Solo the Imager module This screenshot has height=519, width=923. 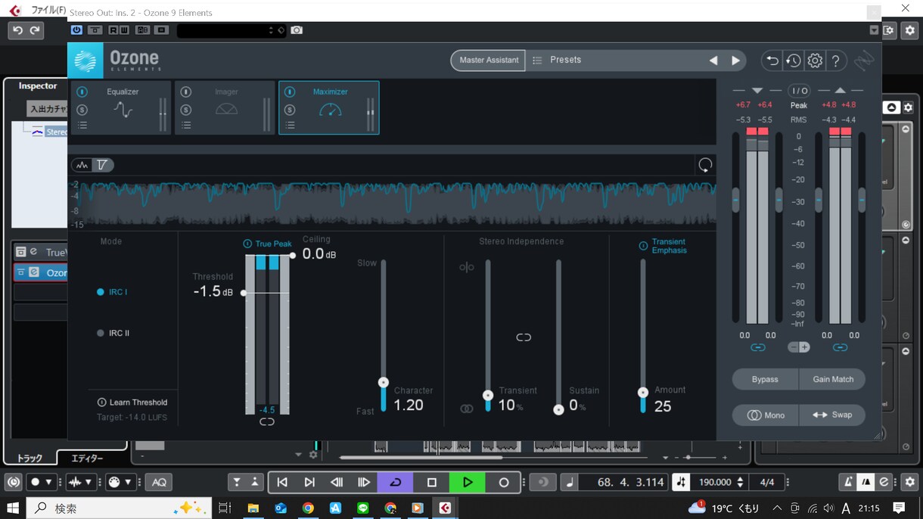pos(185,110)
